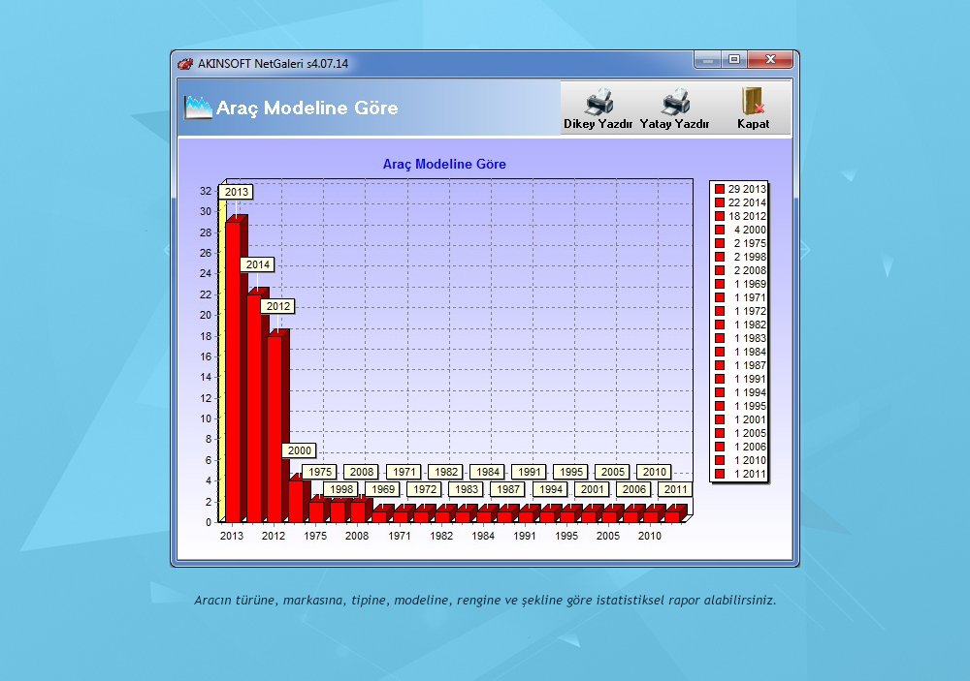Click the 1998 data label box

point(341,489)
